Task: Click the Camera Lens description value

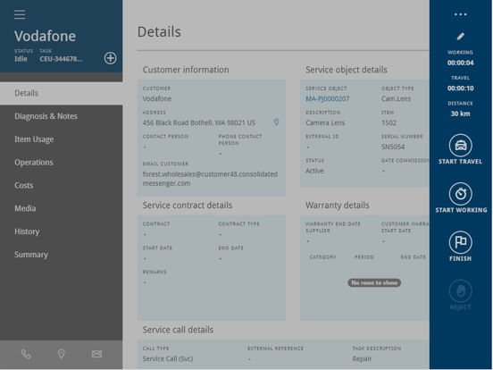Action: pos(325,122)
